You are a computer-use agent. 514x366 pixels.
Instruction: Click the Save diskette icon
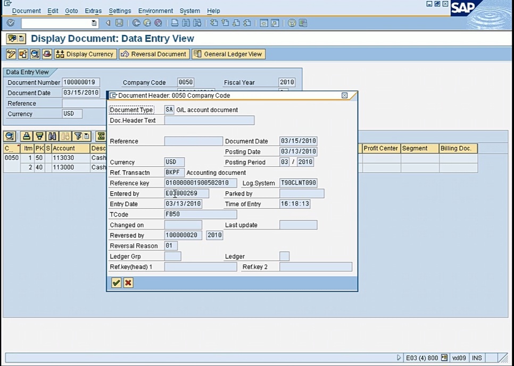(119, 23)
